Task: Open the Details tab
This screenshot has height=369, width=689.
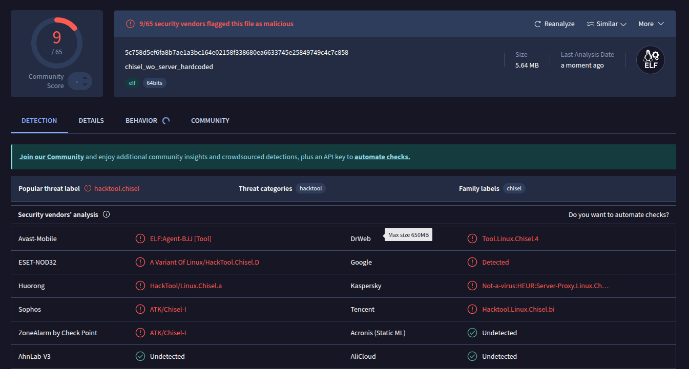Action: tap(91, 121)
